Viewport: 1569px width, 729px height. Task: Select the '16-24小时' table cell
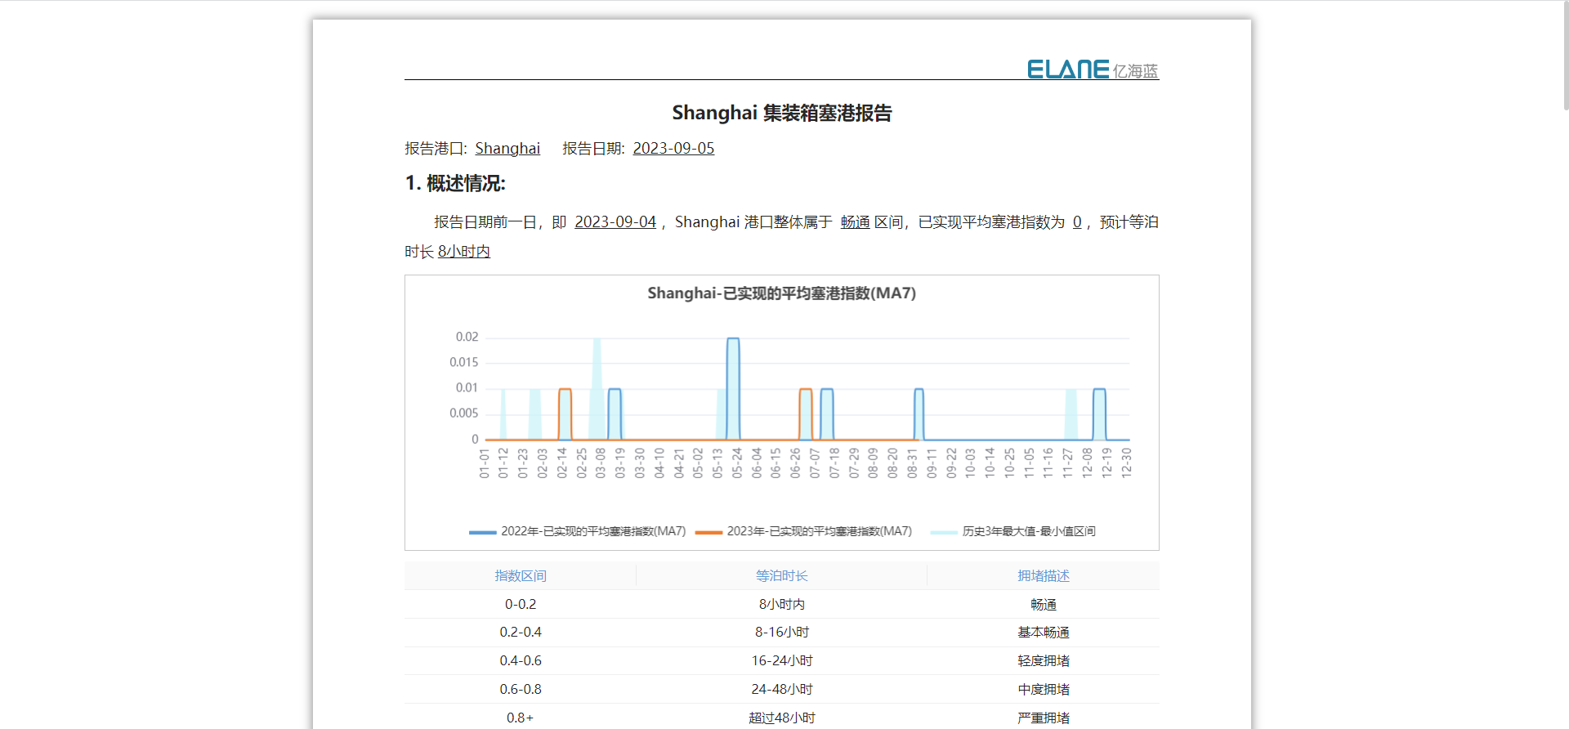point(782,660)
